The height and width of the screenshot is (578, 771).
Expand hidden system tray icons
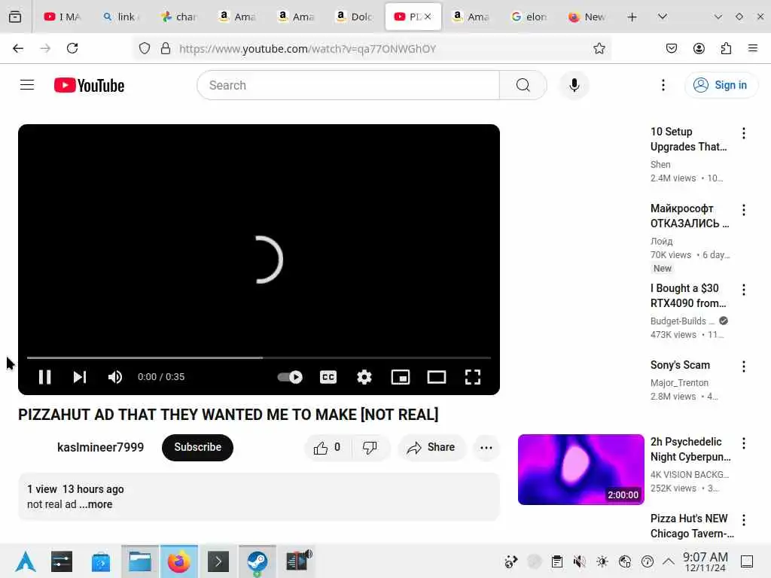pyautogui.click(x=669, y=561)
